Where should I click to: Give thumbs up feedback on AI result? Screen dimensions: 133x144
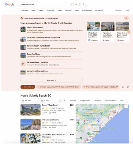tap(123, 87)
